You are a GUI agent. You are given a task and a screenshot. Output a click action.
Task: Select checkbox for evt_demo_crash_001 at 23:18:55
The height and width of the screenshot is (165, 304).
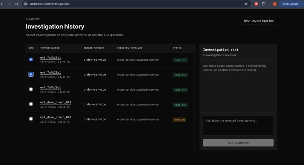coord(31,104)
